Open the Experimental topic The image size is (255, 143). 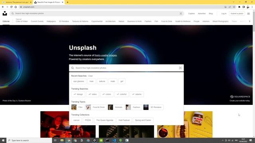(97, 21)
